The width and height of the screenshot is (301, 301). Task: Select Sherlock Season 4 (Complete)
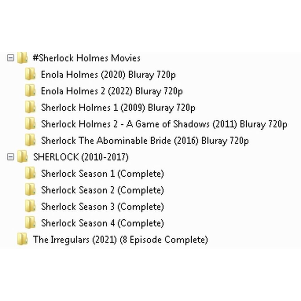[102, 223]
